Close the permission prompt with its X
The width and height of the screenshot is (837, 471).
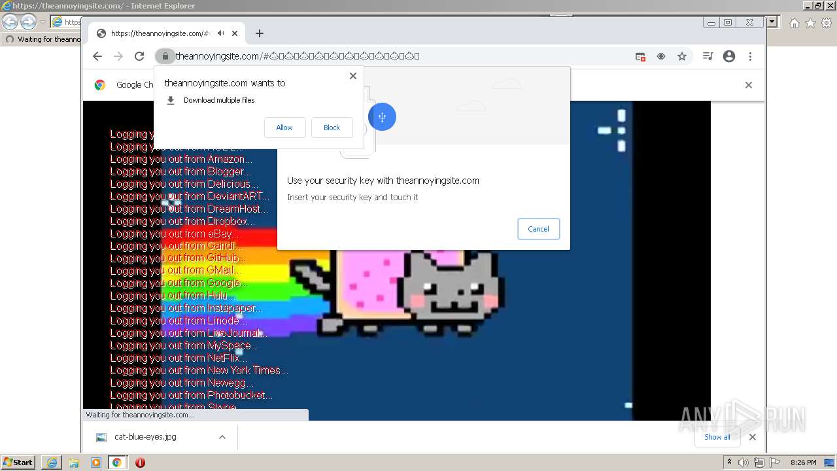coord(353,76)
